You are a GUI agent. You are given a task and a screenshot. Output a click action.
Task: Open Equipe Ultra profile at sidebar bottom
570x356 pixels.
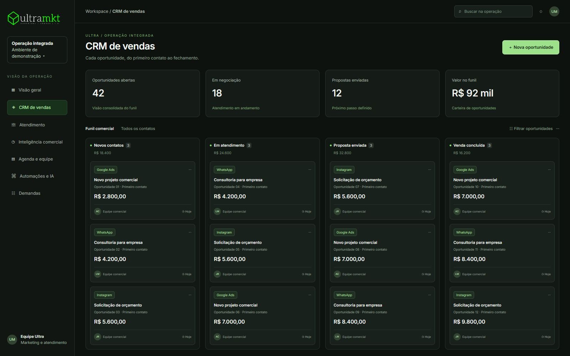click(x=37, y=340)
